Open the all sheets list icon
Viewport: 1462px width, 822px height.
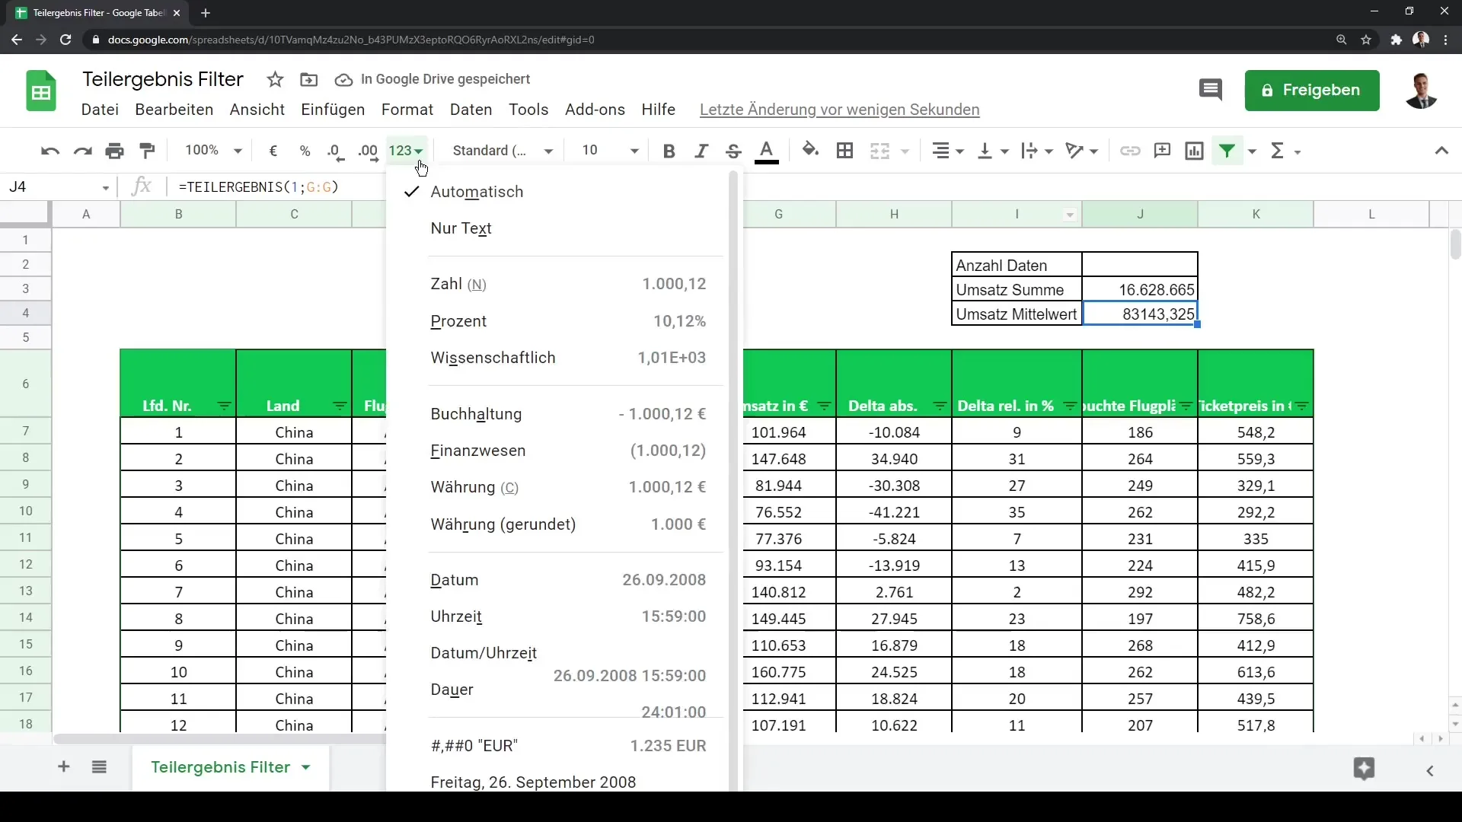(x=99, y=767)
